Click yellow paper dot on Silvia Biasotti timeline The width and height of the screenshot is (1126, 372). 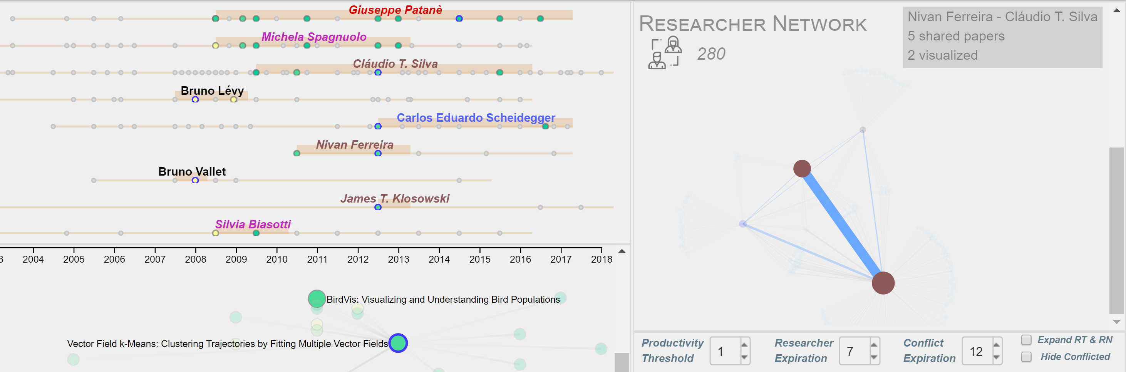[x=216, y=233]
